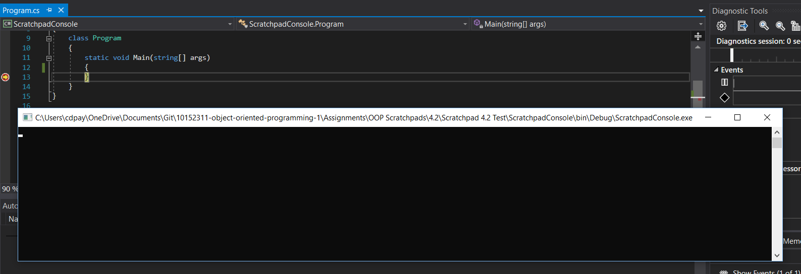Pin the Program.cs tab

tap(49, 10)
